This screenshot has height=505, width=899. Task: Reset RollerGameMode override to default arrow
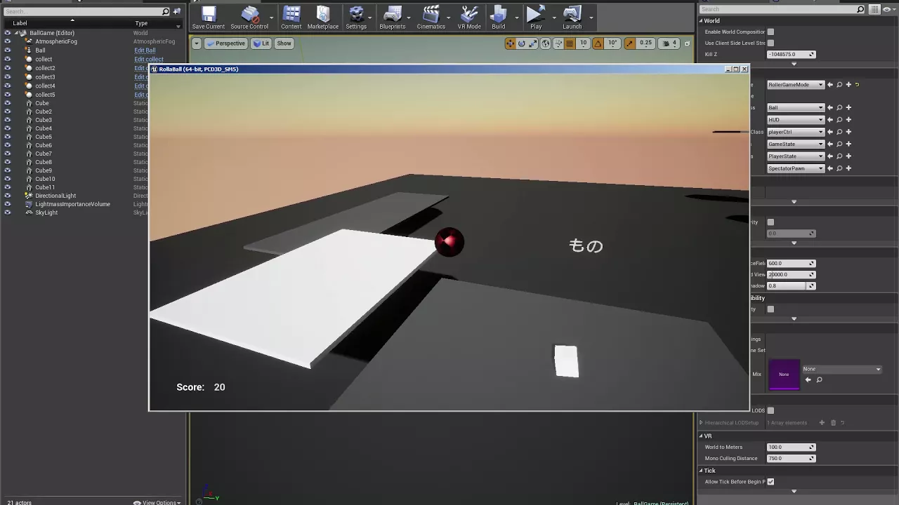857,85
